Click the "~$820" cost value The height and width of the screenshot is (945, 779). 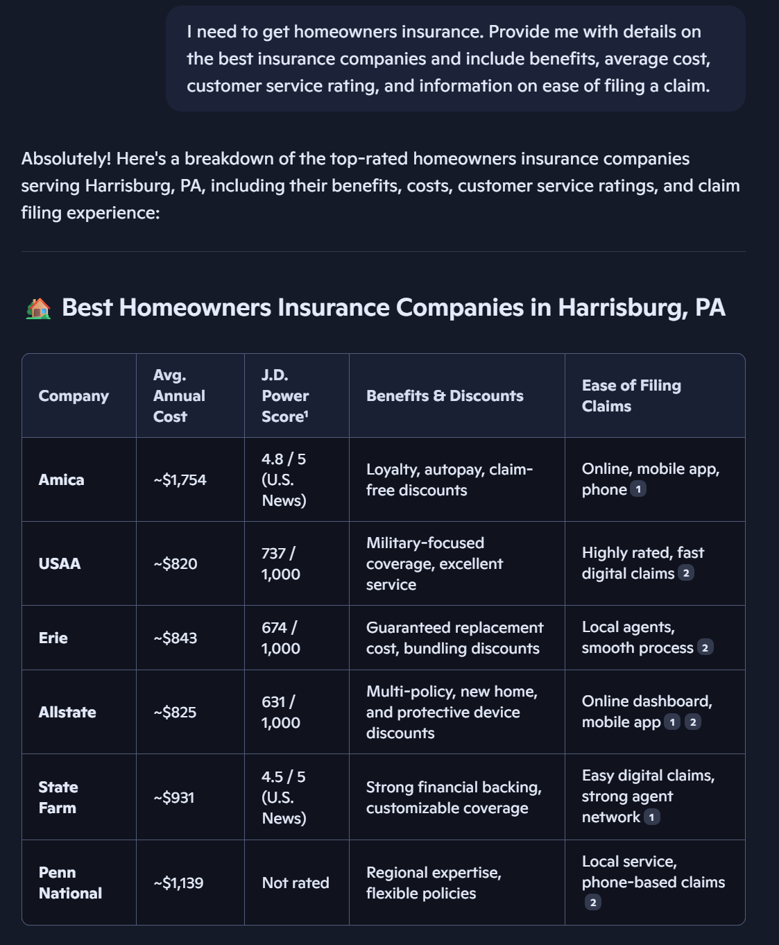click(176, 563)
